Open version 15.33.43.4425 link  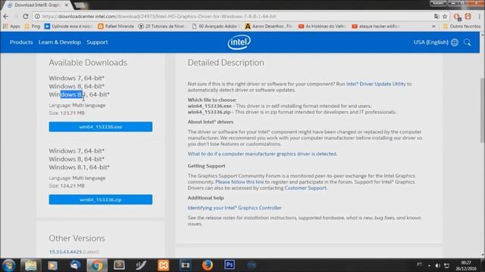coord(65,252)
